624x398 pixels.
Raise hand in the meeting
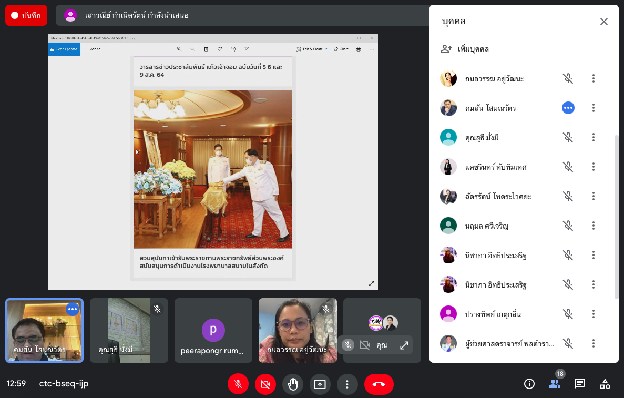pyautogui.click(x=293, y=384)
